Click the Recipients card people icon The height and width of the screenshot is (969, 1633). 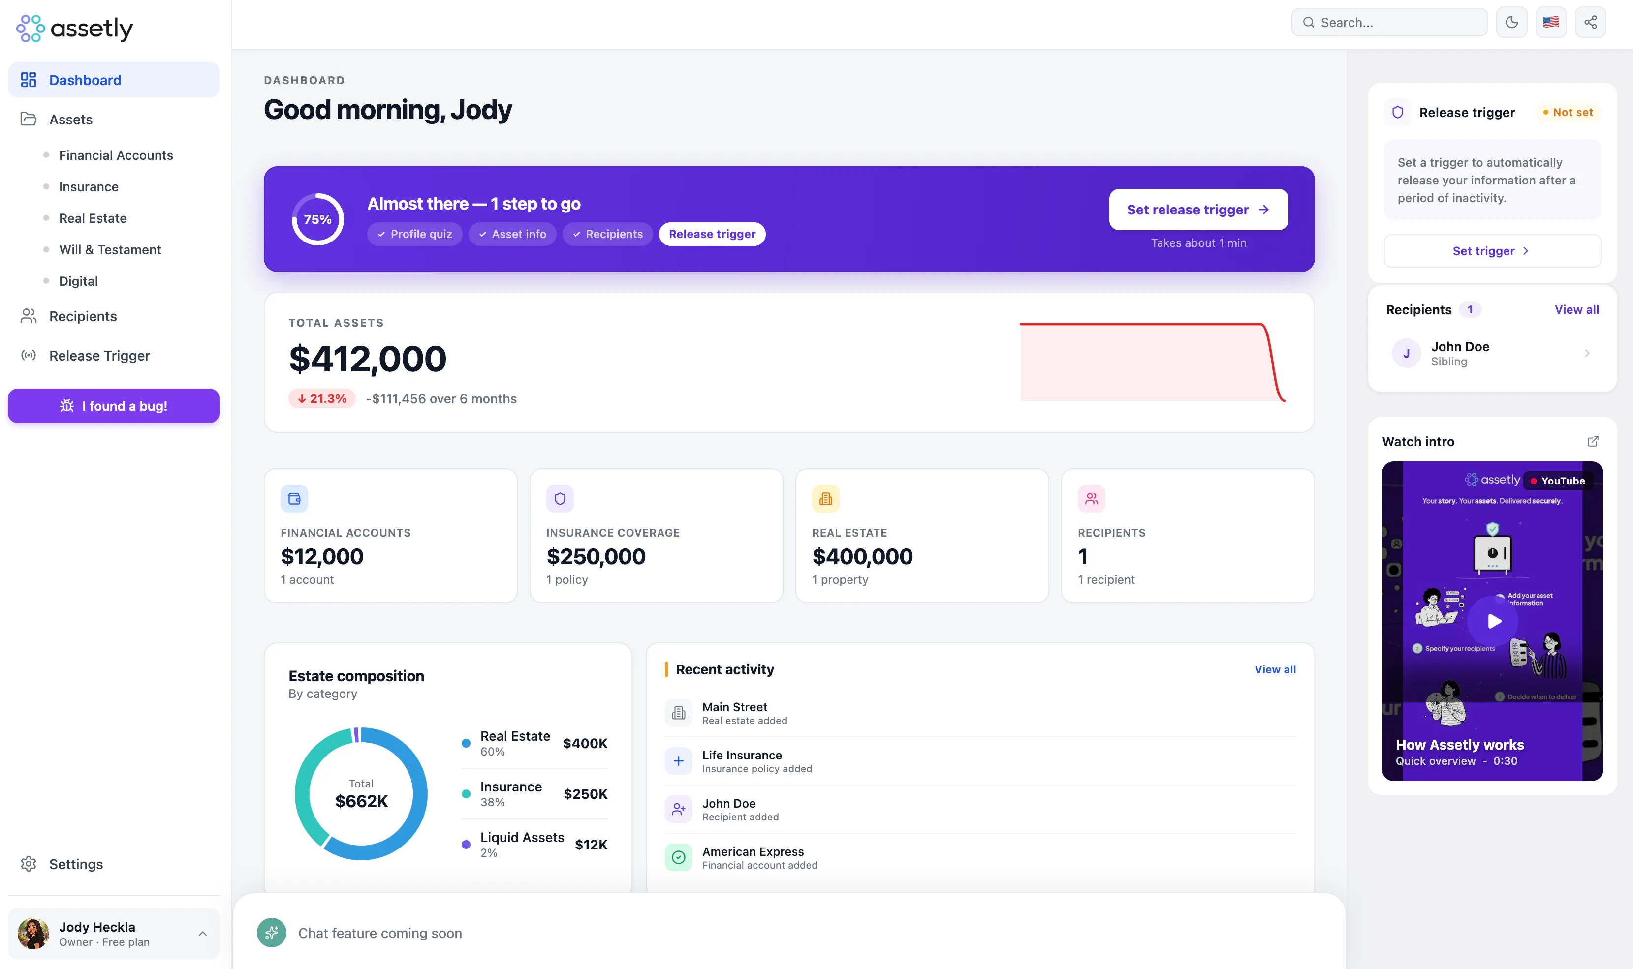pyautogui.click(x=1092, y=498)
